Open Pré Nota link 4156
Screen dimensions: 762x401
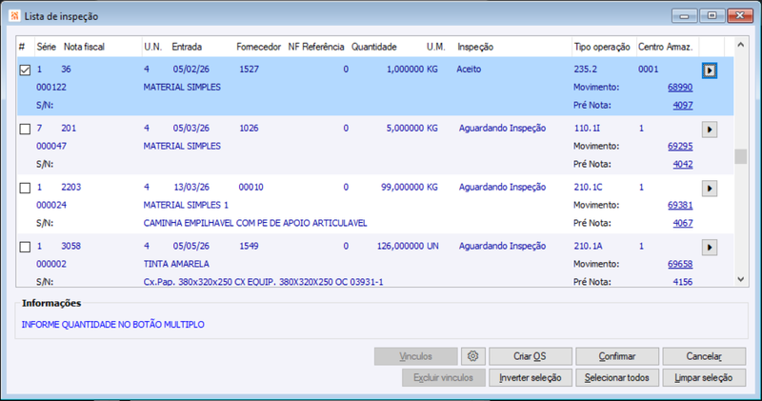click(x=683, y=282)
